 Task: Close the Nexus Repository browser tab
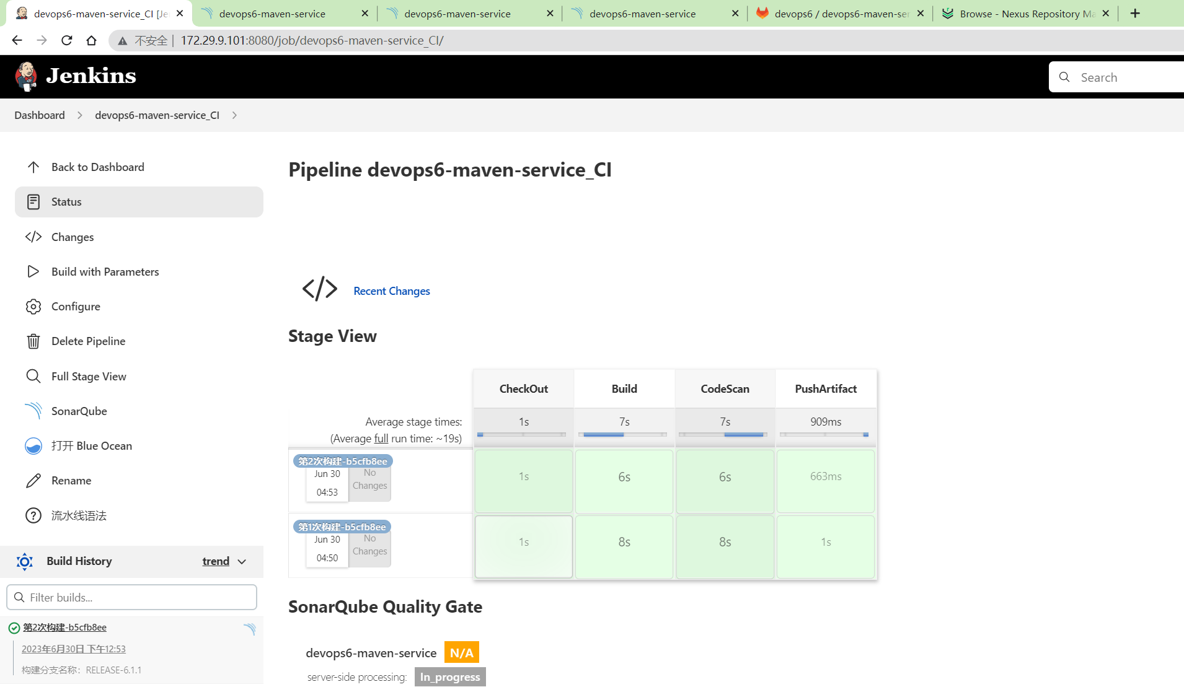tap(1106, 13)
